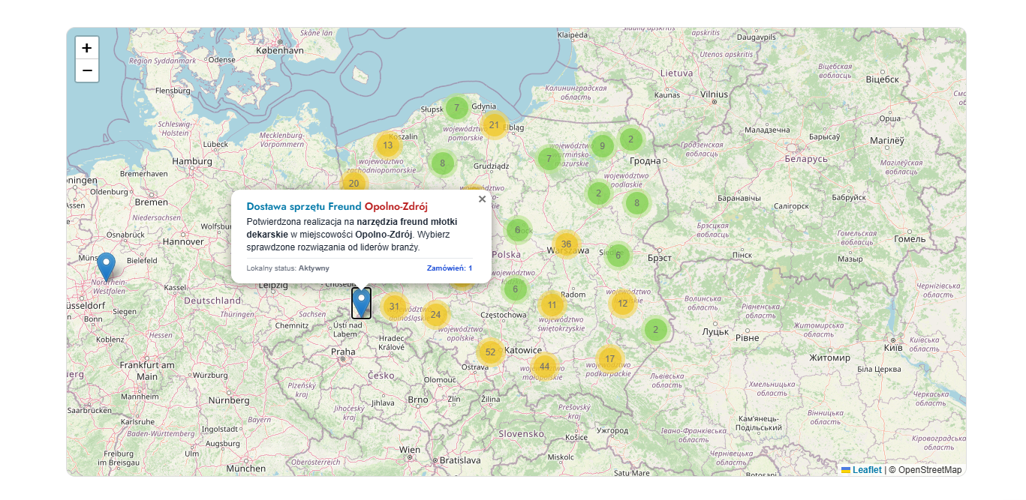This screenshot has height=500, width=1026.
Task: Open the Zamówień: 1 link in the popup
Action: coord(450,268)
